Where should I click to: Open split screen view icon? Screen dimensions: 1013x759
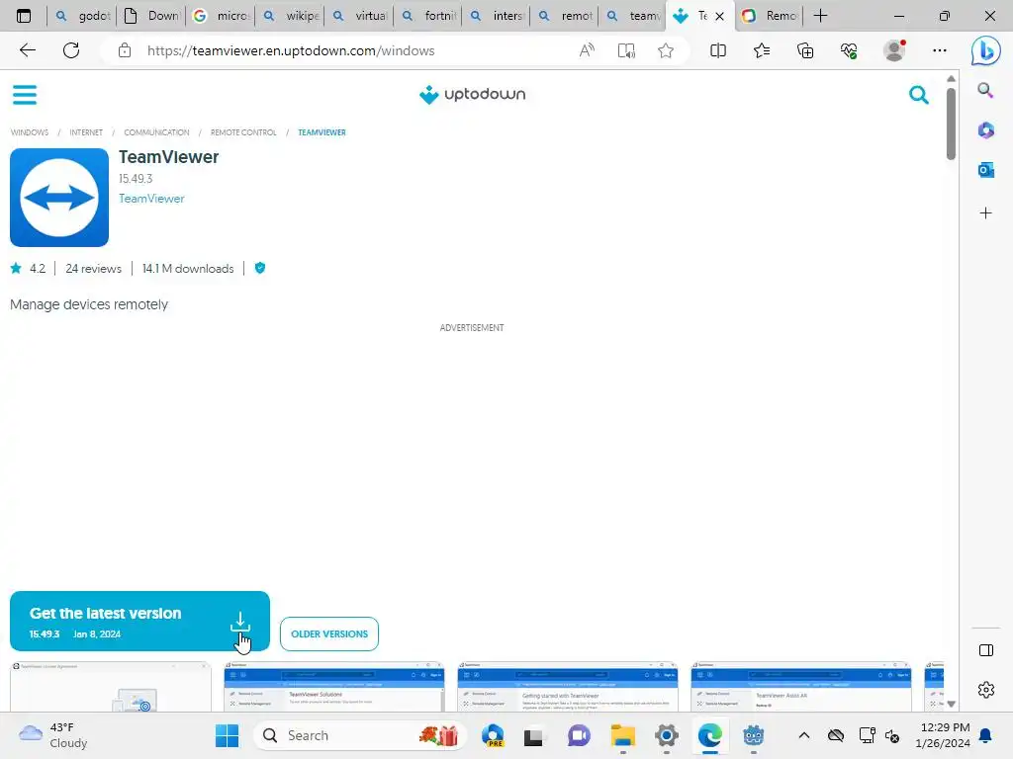coord(718,50)
